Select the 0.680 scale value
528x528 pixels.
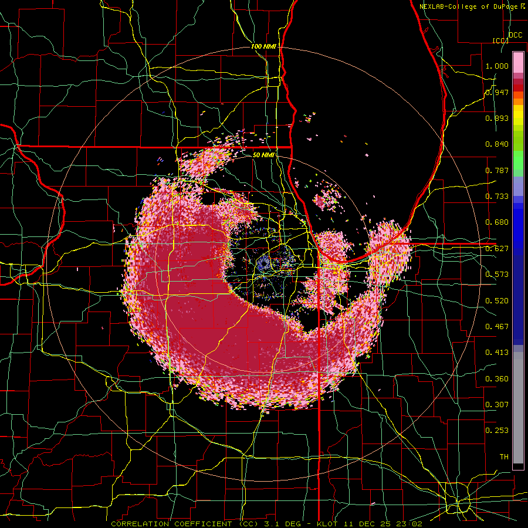click(497, 222)
